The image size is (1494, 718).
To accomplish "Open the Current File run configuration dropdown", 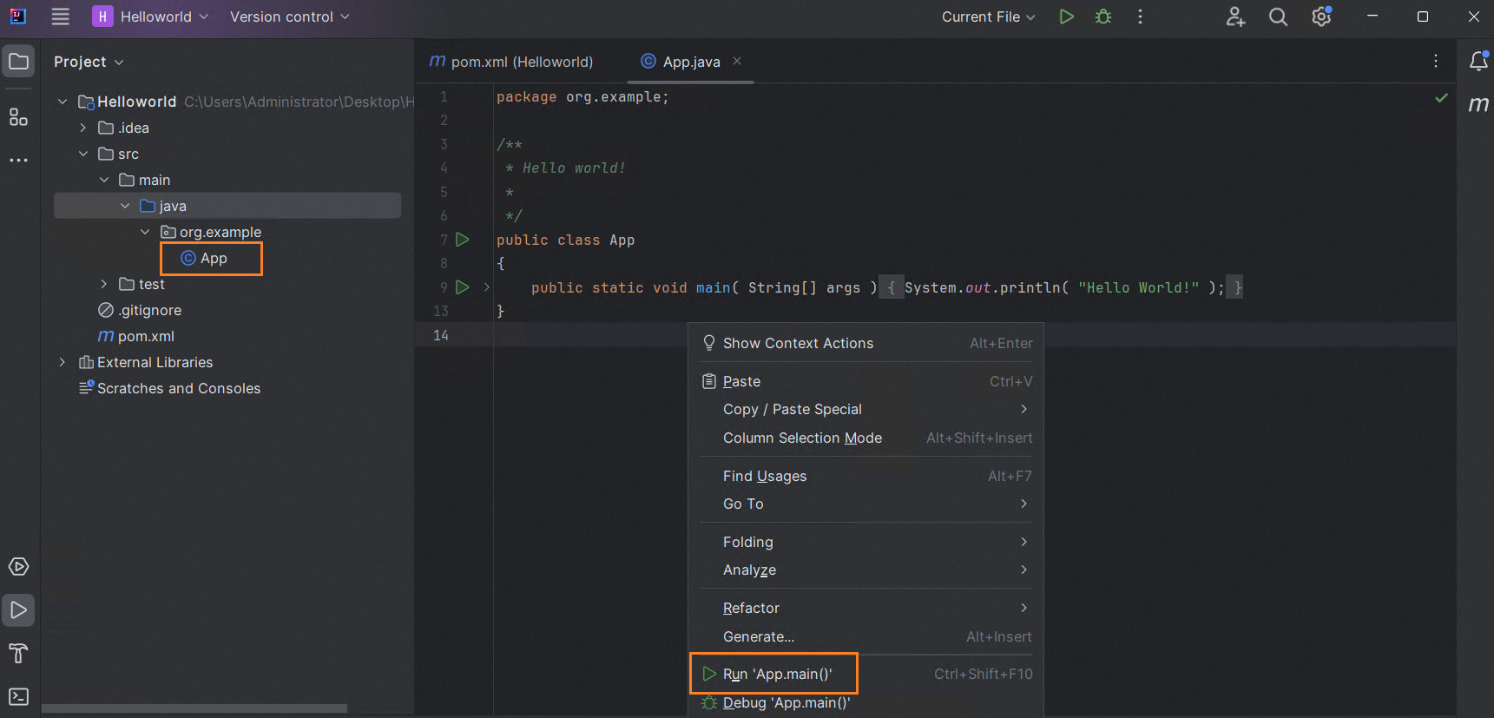I will (988, 16).
